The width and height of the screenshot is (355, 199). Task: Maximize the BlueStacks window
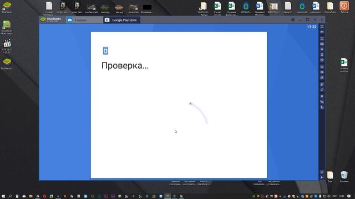point(307,20)
